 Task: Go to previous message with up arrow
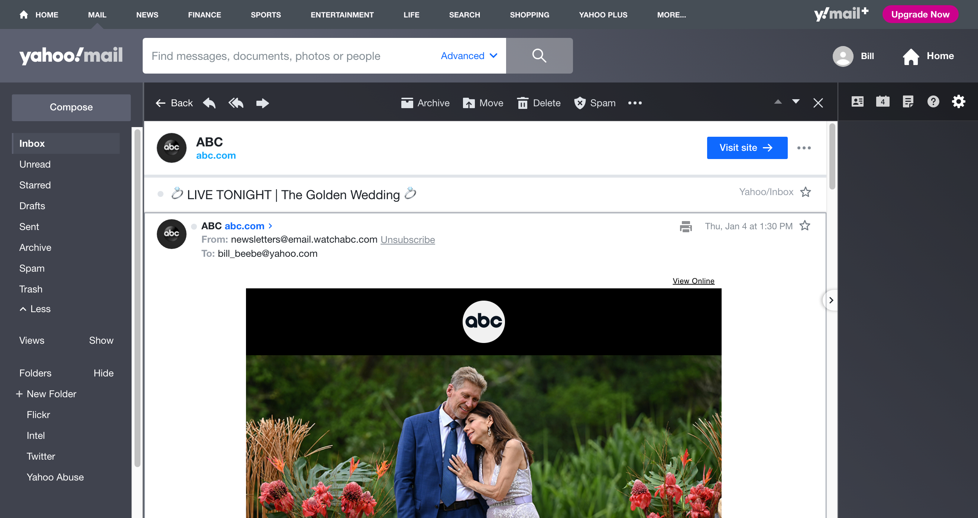click(778, 102)
